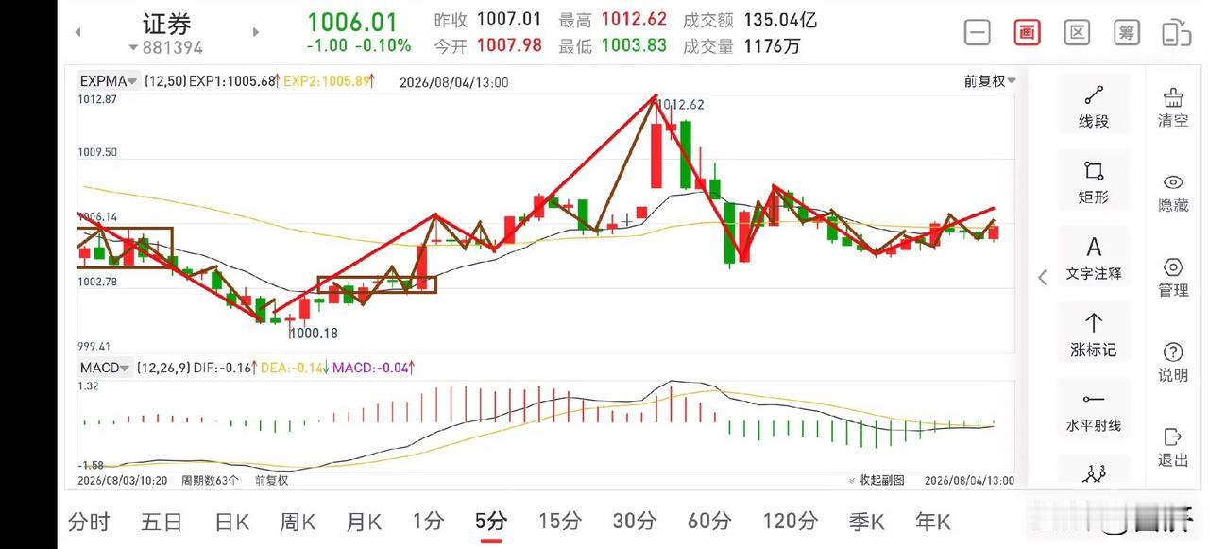Viewport: 1209px width, 549px height.
Task: Open the 管理 drawing management icon
Action: (x=1173, y=278)
